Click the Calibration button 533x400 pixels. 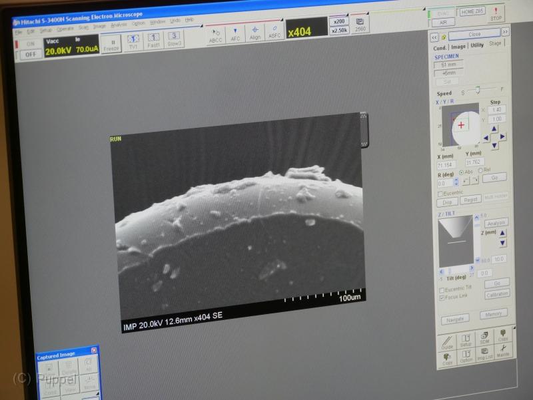(x=497, y=294)
